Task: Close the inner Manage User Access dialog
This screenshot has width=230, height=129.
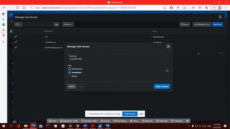Action: click(x=168, y=47)
